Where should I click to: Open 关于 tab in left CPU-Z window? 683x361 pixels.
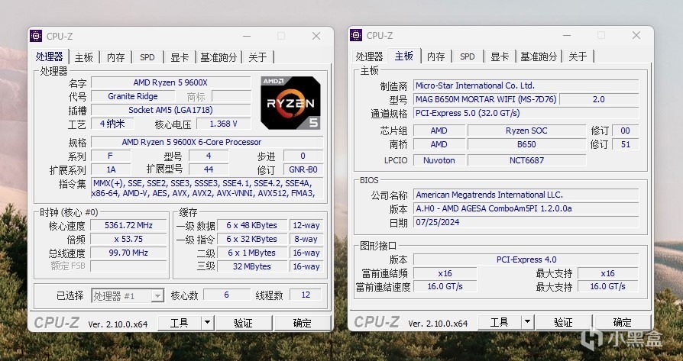257,57
